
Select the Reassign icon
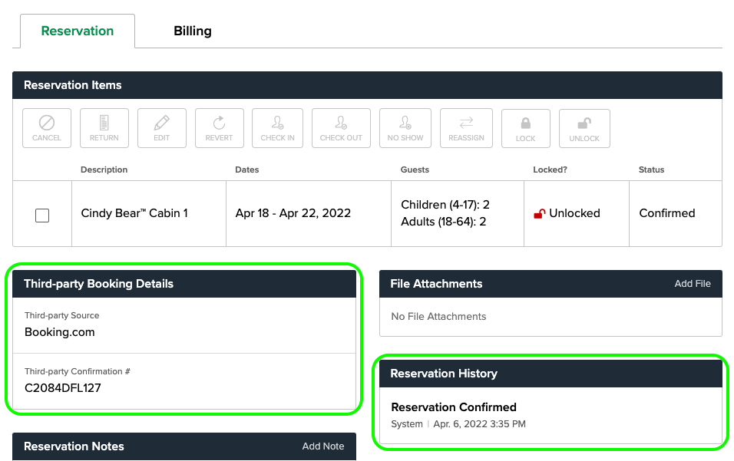point(466,128)
